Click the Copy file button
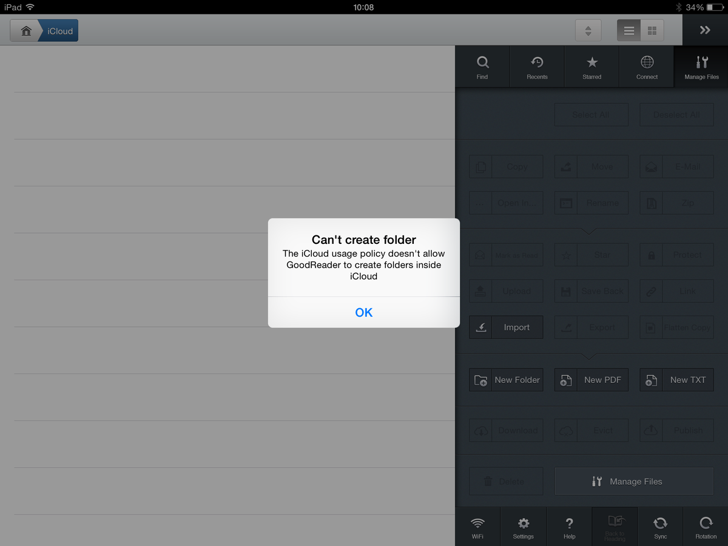 [x=506, y=167]
